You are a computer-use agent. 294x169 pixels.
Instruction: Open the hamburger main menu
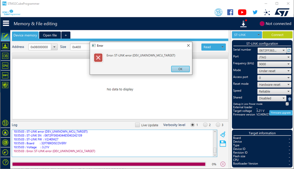[6, 24]
